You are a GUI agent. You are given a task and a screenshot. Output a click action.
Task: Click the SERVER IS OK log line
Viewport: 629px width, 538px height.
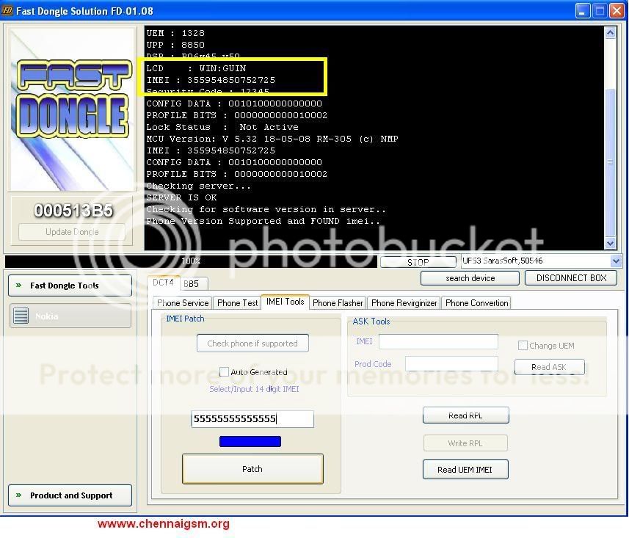click(181, 197)
